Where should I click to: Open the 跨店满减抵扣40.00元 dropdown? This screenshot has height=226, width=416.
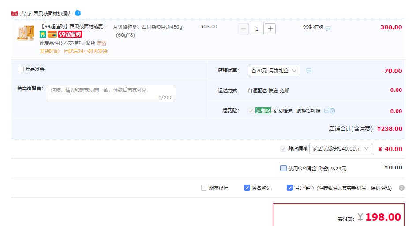tap(341, 149)
